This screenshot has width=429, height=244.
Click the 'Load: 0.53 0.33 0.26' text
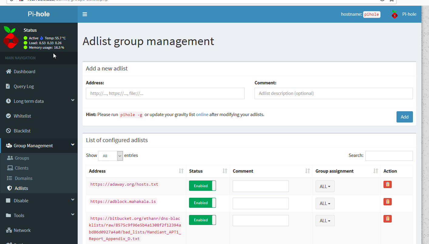click(45, 43)
